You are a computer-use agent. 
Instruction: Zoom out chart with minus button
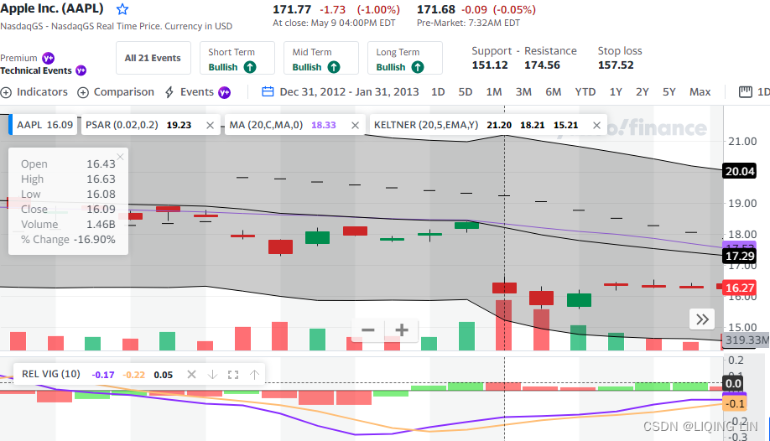click(x=368, y=330)
